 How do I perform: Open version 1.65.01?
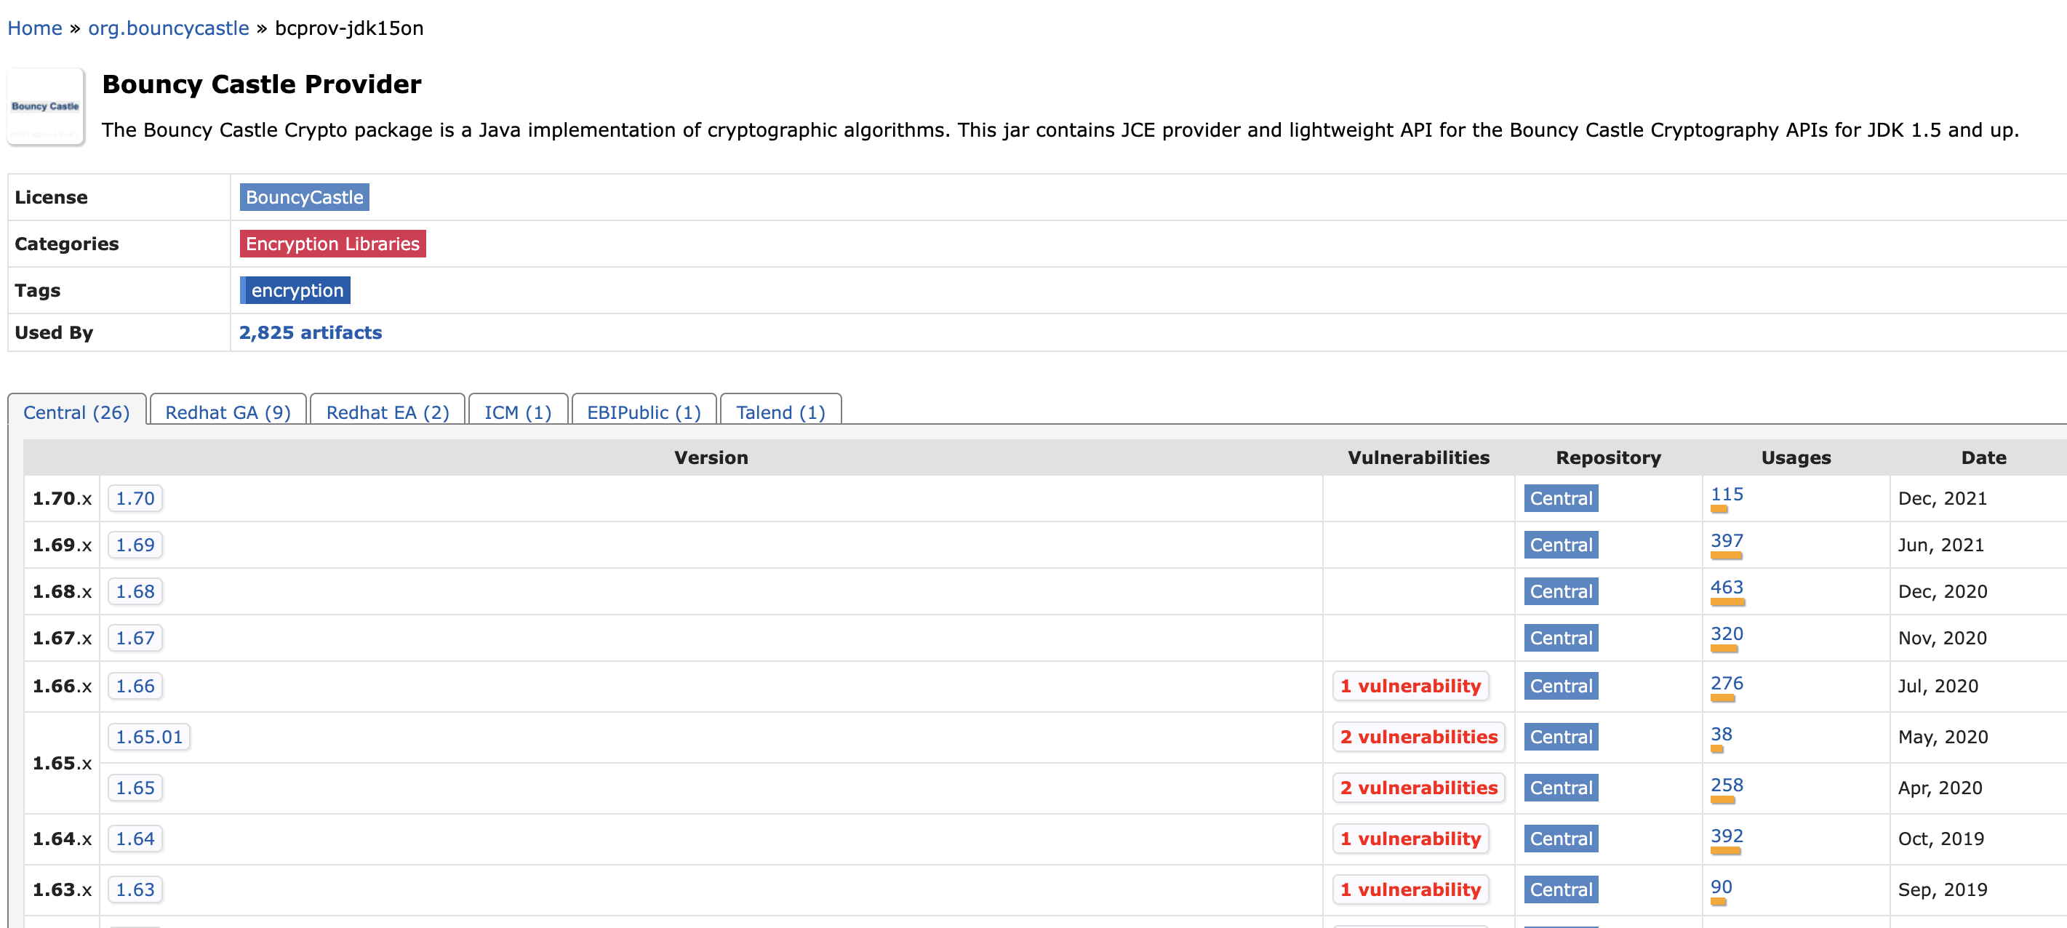point(149,736)
